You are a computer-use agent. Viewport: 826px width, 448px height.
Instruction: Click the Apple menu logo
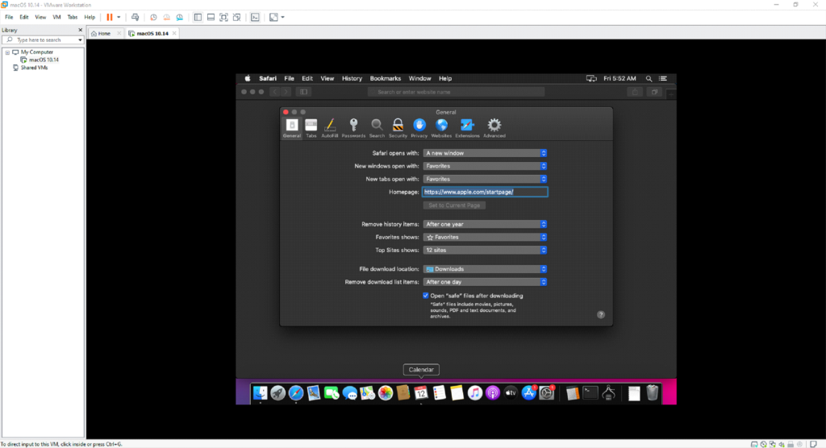[x=248, y=78]
